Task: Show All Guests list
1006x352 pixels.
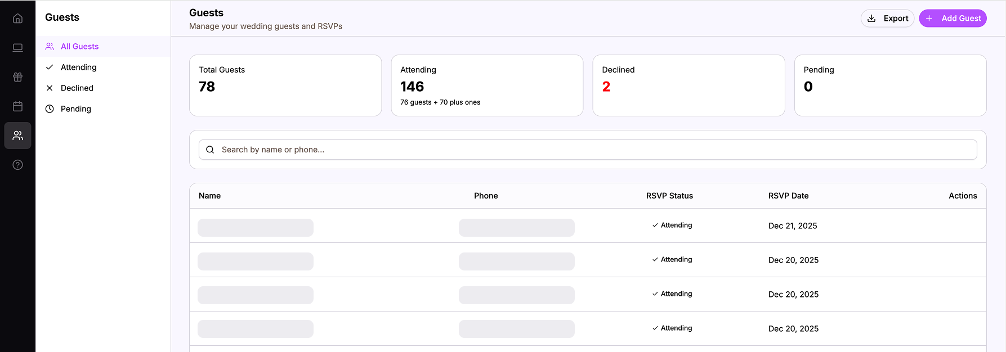Action: pyautogui.click(x=79, y=47)
